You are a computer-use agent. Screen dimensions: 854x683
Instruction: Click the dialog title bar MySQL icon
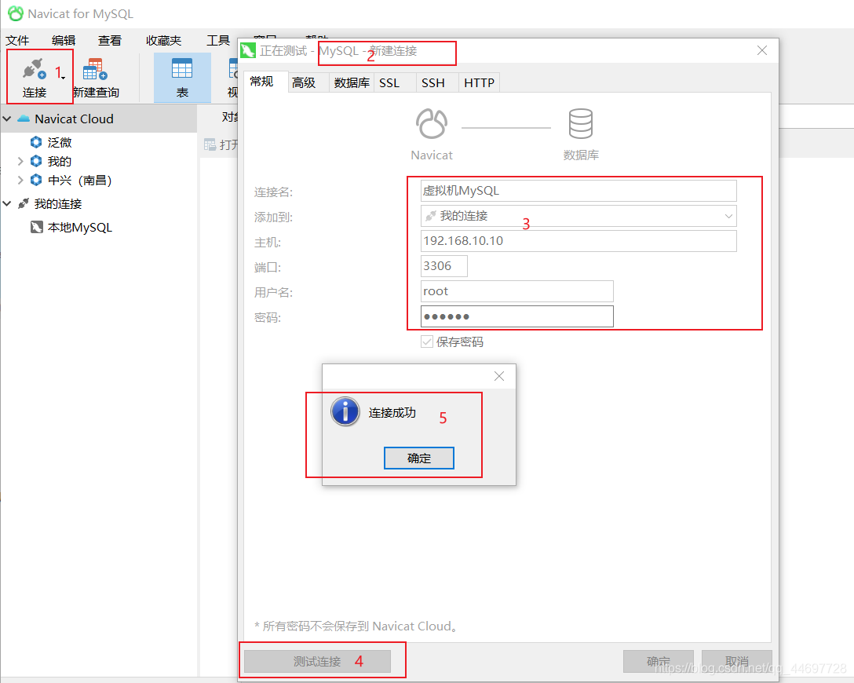click(x=248, y=51)
